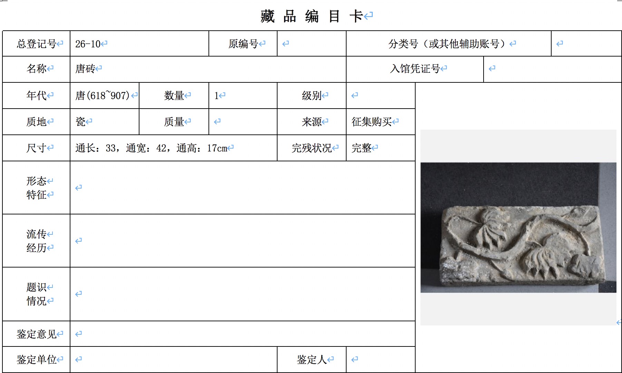
Task: Click the 总登记号 label cell
Action: [36, 44]
